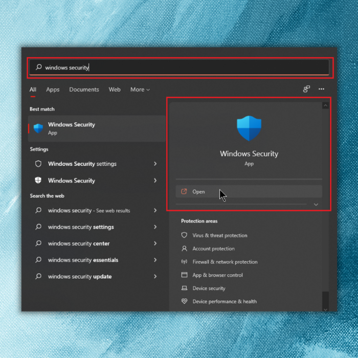The image size is (358, 358).
Task: Click preview pane scroll up arrow
Action: 326,105
